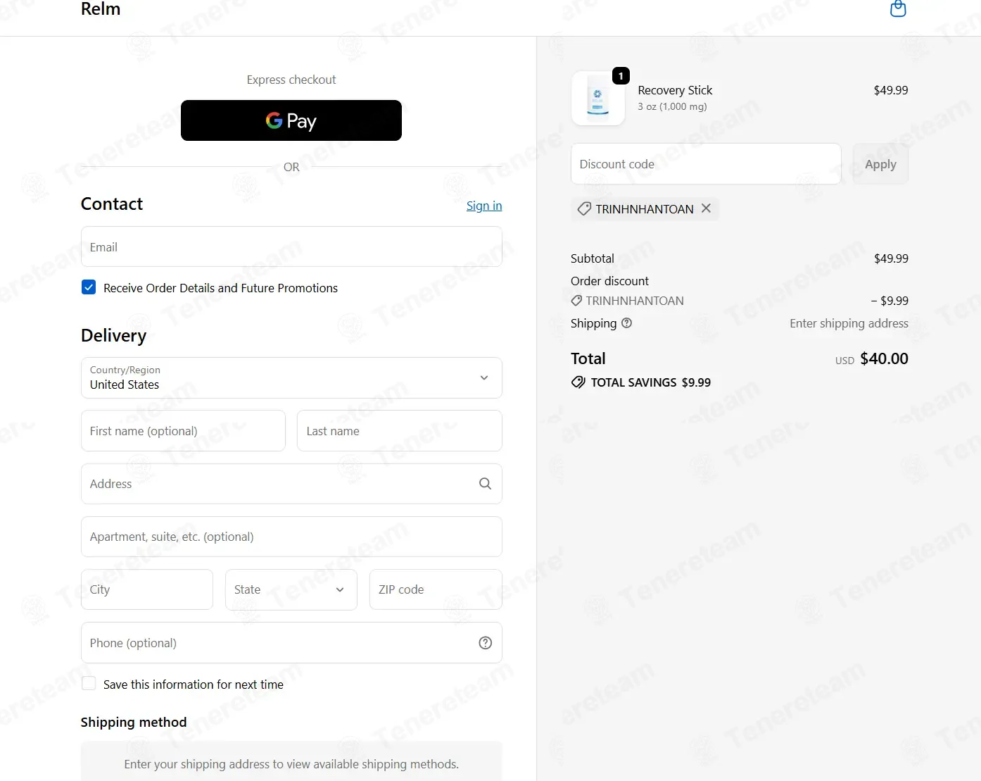981x781 pixels.
Task: Remove the TRINHNHANTOAN discount code
Action: [x=706, y=208]
